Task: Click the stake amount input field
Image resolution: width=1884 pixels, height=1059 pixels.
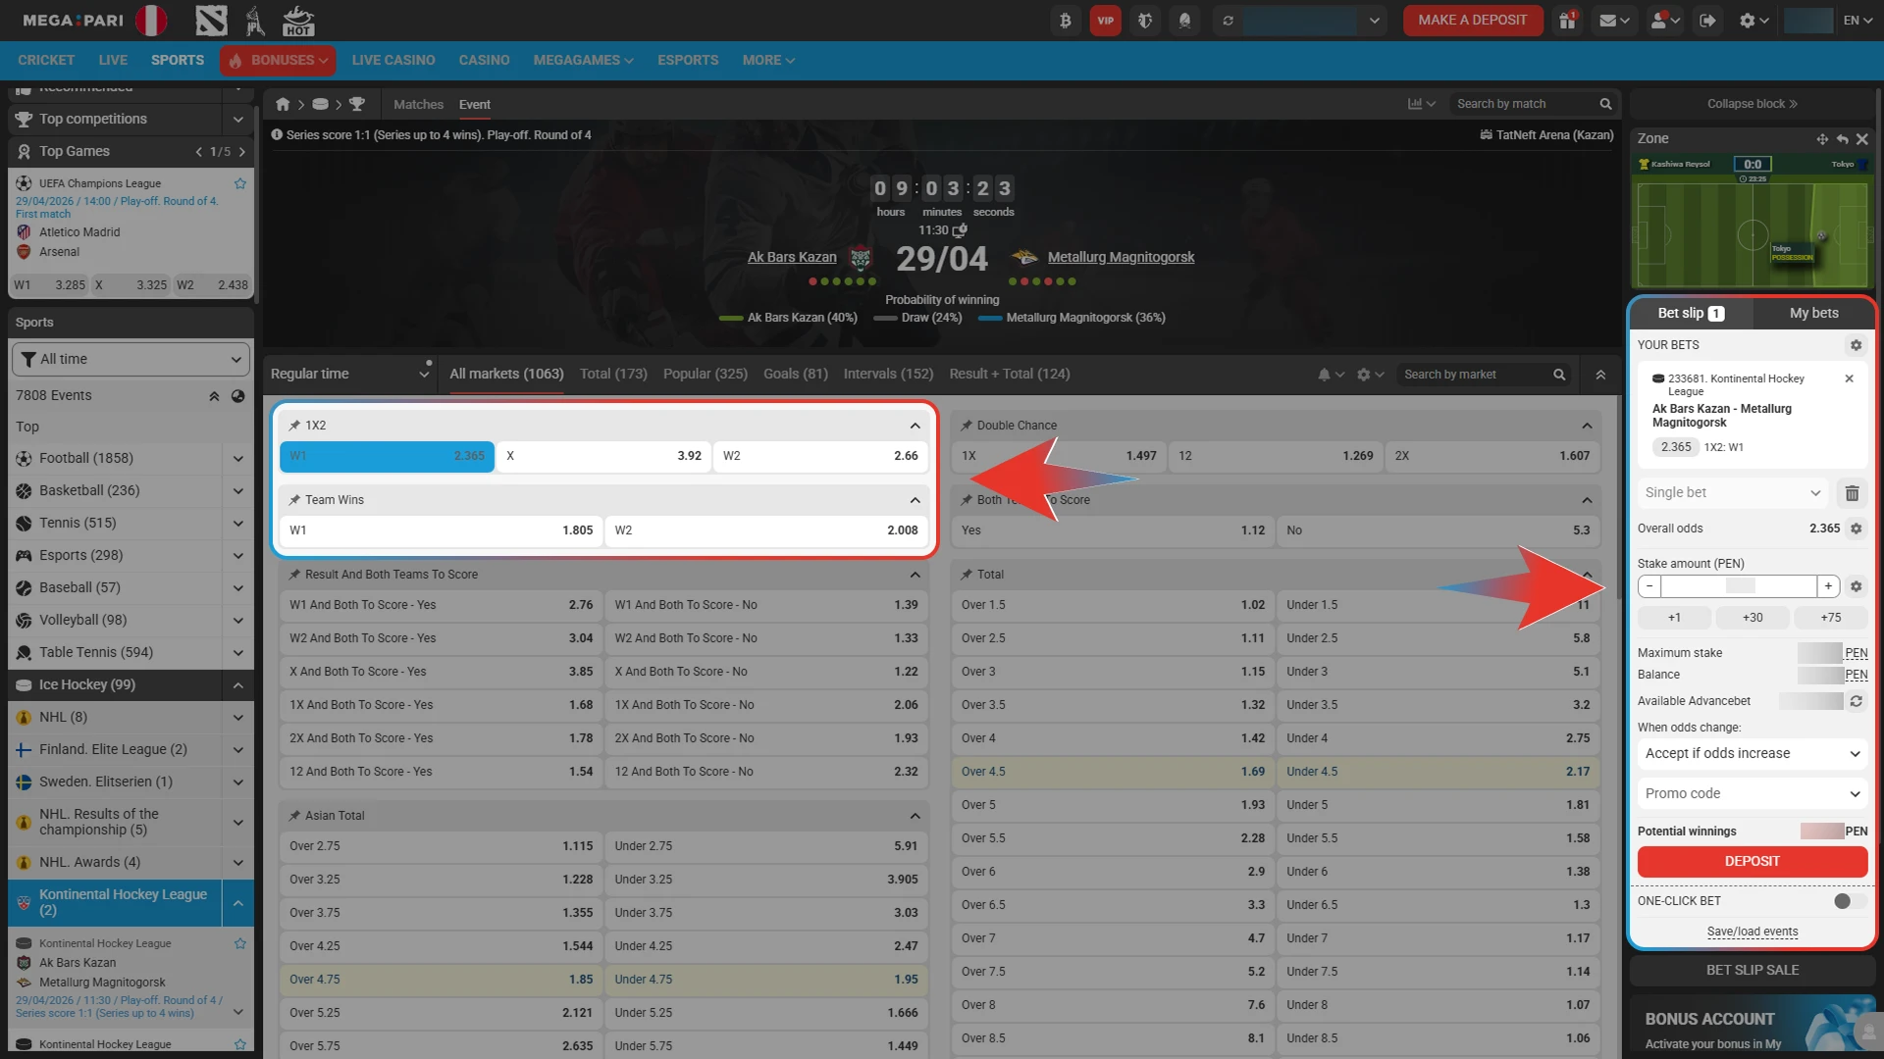Action: click(1738, 586)
